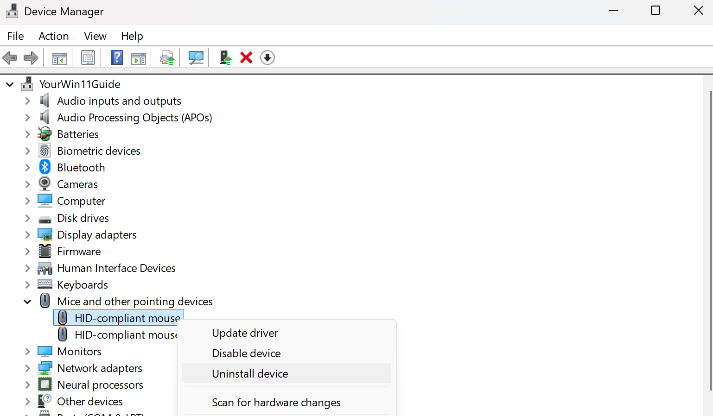Choose Update driver from context menu
713x416 pixels.
point(286,333)
